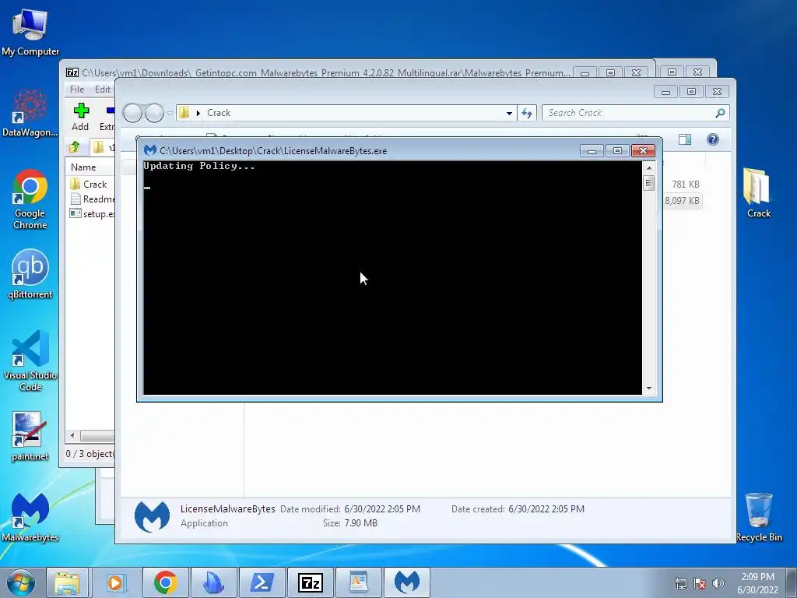Open the DataWagon desktop shortcut
Screen dimensions: 797x598
(x=30, y=112)
